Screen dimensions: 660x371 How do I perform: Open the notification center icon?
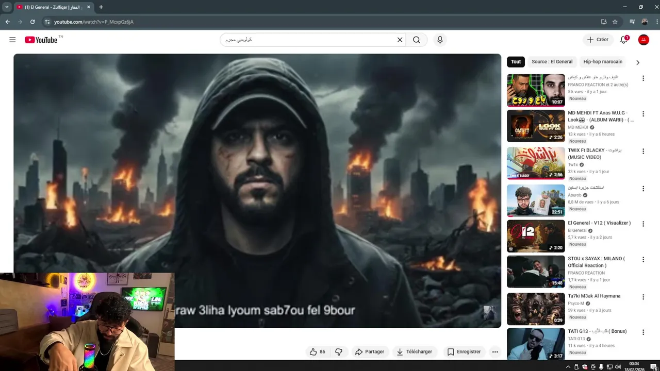(653, 367)
